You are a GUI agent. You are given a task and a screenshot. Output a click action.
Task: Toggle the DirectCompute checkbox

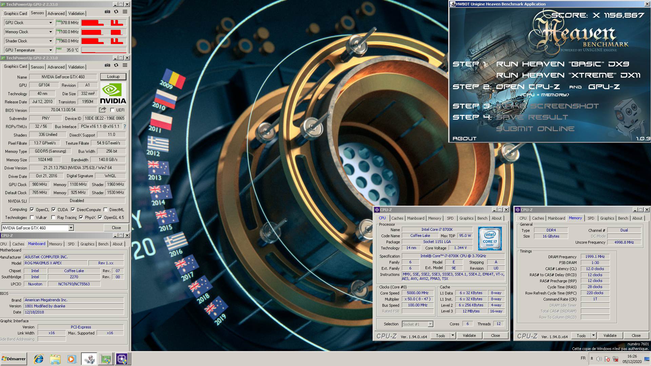click(73, 210)
